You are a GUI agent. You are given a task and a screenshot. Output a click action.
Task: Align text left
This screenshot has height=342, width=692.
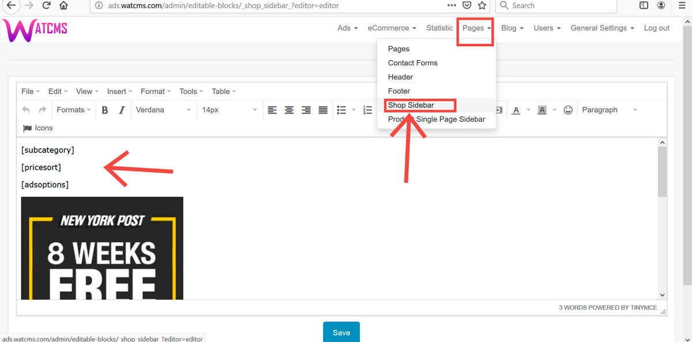tap(272, 110)
